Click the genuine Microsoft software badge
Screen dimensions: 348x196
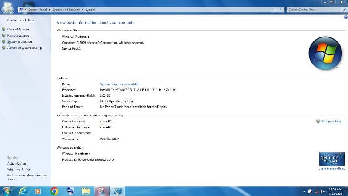point(331,159)
